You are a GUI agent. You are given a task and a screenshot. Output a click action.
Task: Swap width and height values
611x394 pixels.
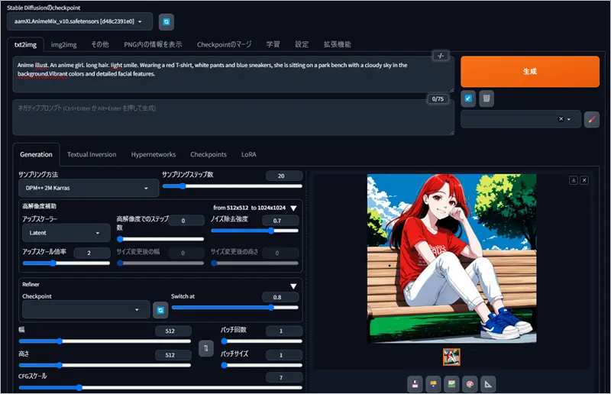coord(205,348)
